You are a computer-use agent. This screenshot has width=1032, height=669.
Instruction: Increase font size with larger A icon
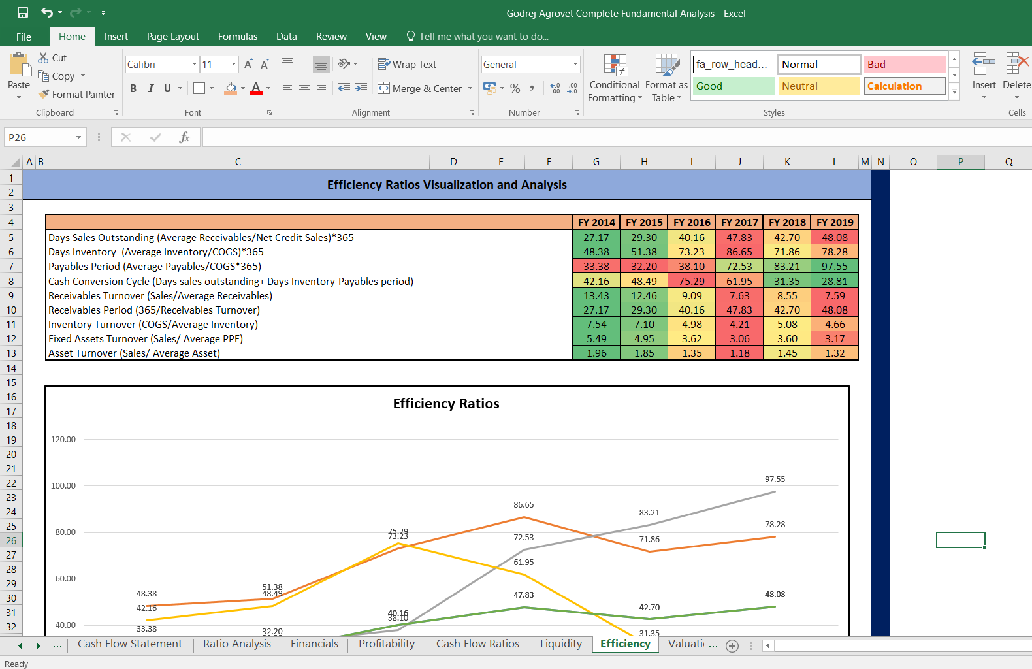tap(248, 64)
